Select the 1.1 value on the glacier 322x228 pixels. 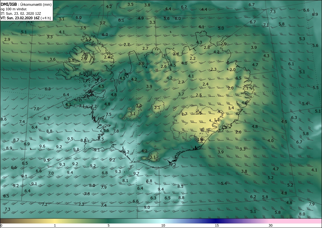217,120
